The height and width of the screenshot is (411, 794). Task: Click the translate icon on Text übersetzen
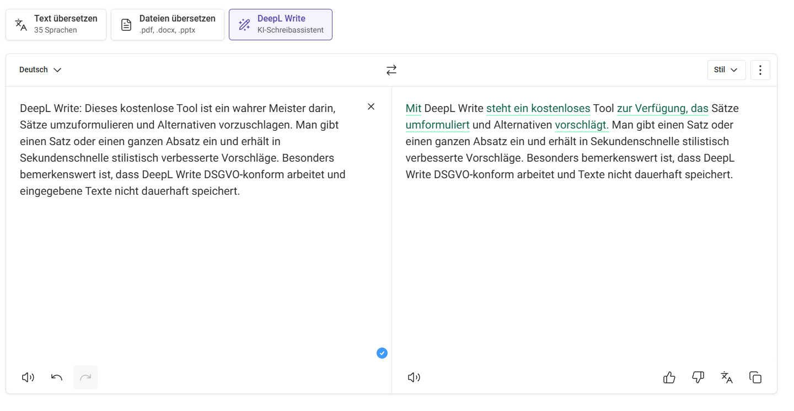point(21,24)
